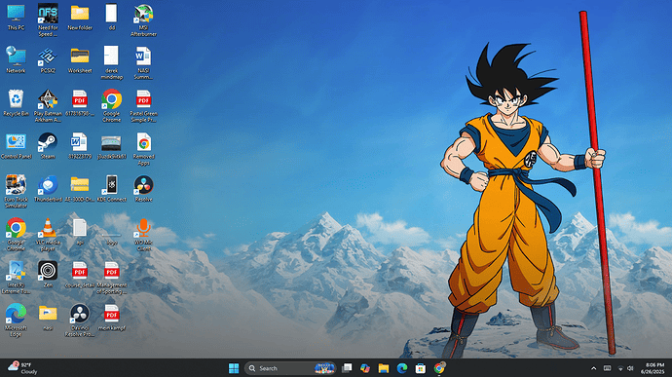The height and width of the screenshot is (377, 672).
Task: Select the New folder desktop folder
Action: click(x=80, y=18)
